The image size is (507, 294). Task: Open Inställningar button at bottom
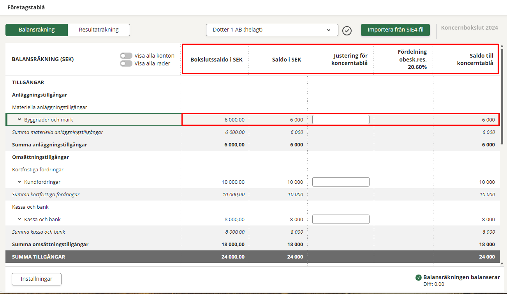click(x=37, y=279)
